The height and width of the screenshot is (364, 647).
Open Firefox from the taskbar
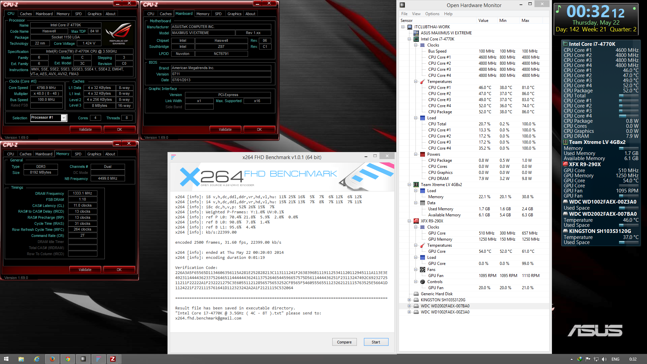pyautogui.click(x=52, y=359)
